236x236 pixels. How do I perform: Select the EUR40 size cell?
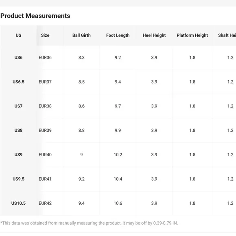pos(45,155)
